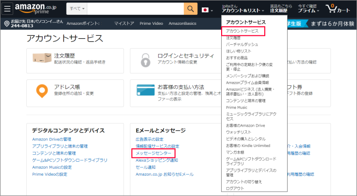Select アカウントサービス in dropdown menu

[242, 31]
